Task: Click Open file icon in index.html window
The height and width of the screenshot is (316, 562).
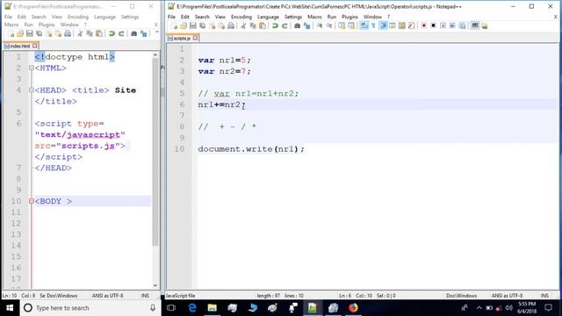Action: click(x=20, y=33)
